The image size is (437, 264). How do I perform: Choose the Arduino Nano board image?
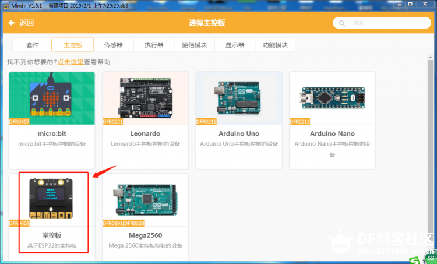pos(332,98)
